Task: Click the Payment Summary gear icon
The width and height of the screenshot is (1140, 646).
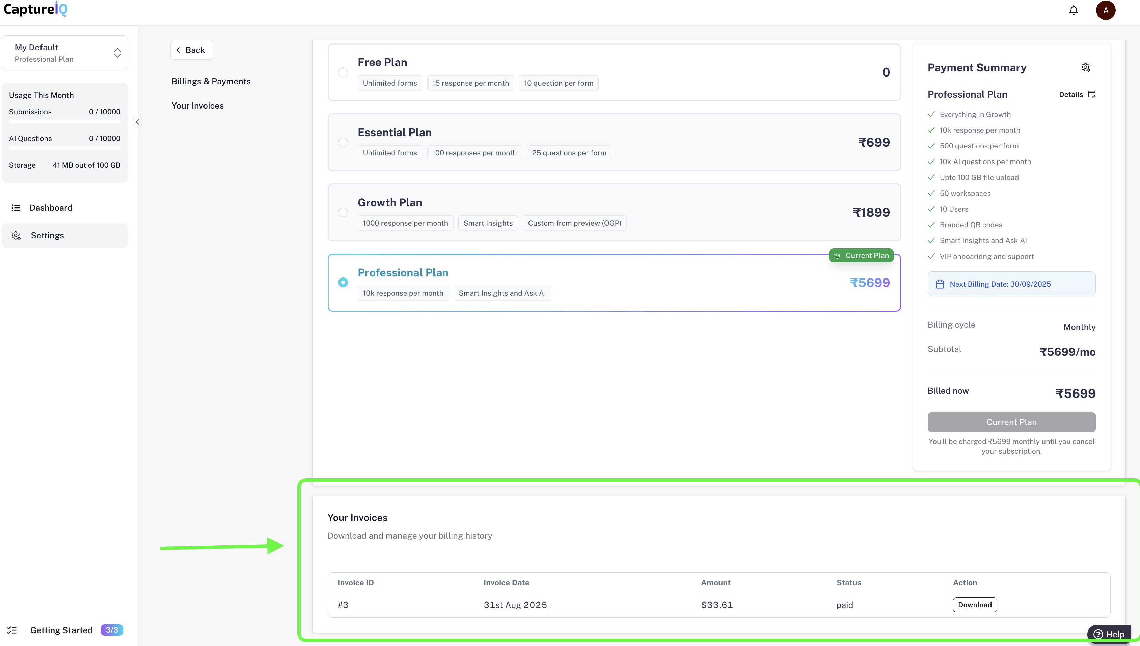Action: (x=1085, y=67)
